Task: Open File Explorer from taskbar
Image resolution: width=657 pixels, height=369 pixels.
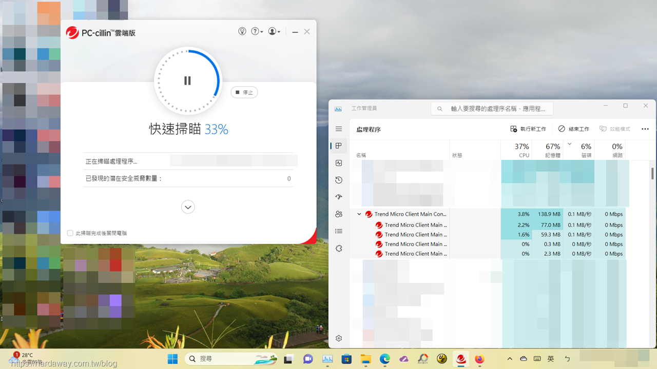Action: (365, 359)
